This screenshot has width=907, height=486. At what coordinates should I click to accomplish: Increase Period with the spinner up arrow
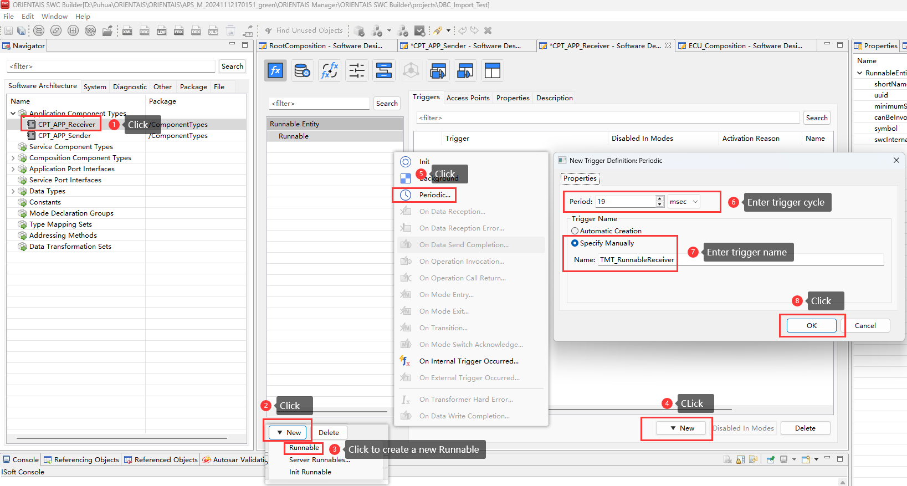point(660,198)
